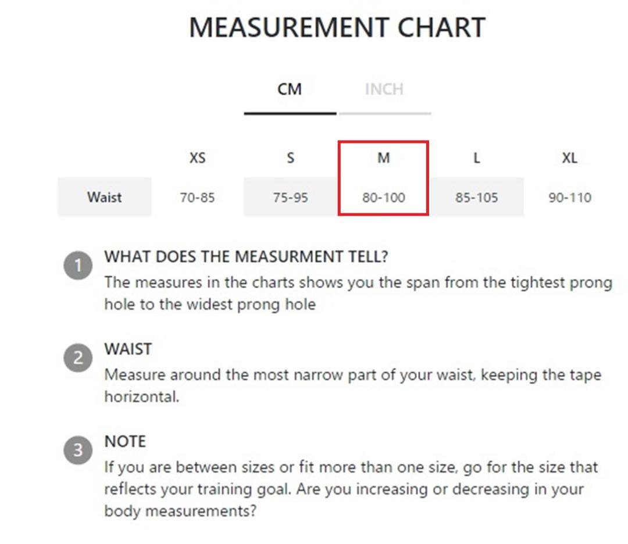Screen dimensions: 628x544
Task: Click the number 1 circle icon
Action: pos(78,266)
